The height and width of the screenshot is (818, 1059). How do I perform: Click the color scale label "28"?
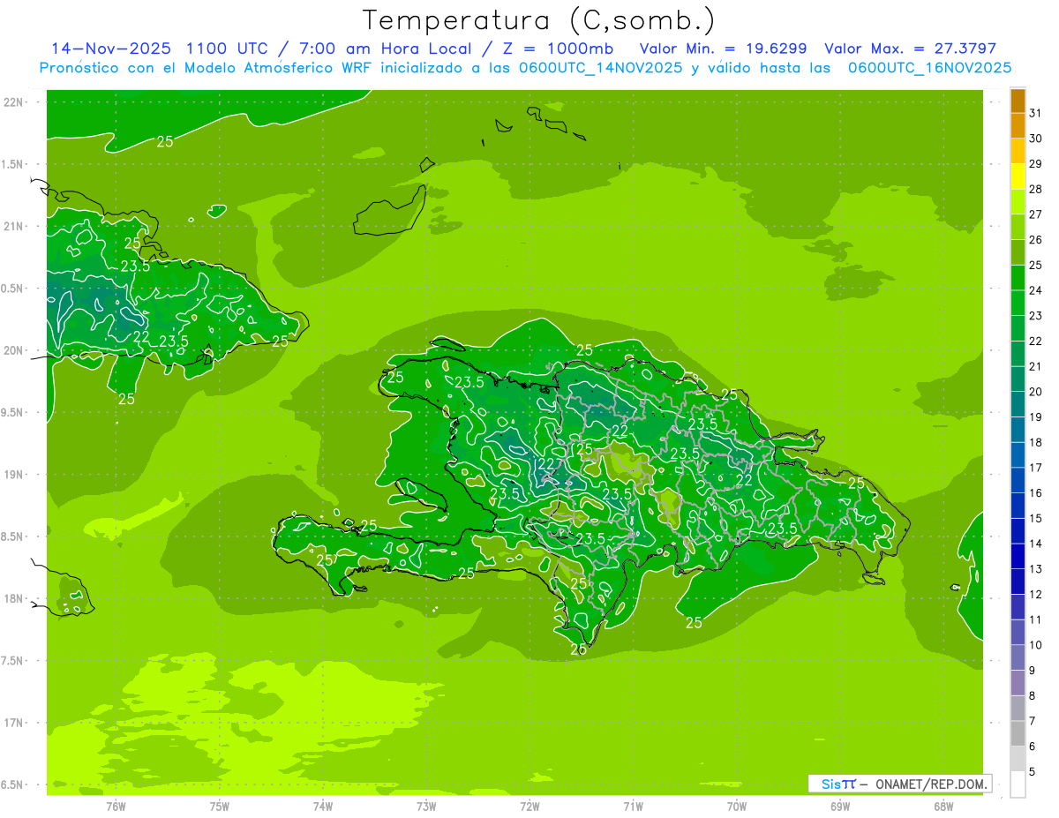pyautogui.click(x=1036, y=189)
